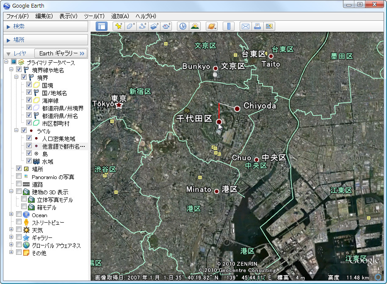Uncheck the 人口密集地域 checkbox
This screenshot has width=387, height=284.
click(29, 138)
